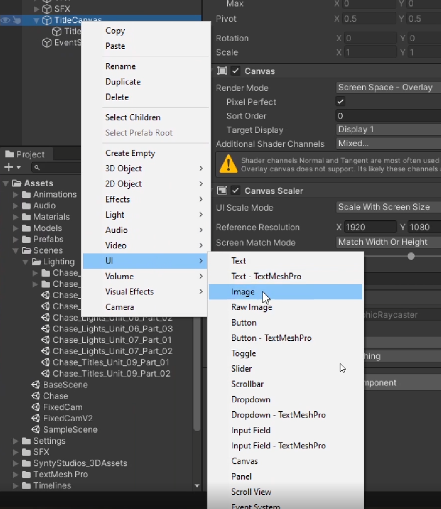
Task: Collapse the Lighting folder in Assets
Action: coord(25,262)
